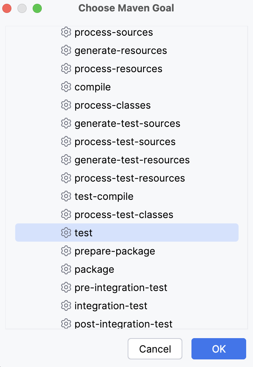The image size is (253, 367).
Task: Dismiss the dialog with Cancel
Action: (x=155, y=349)
